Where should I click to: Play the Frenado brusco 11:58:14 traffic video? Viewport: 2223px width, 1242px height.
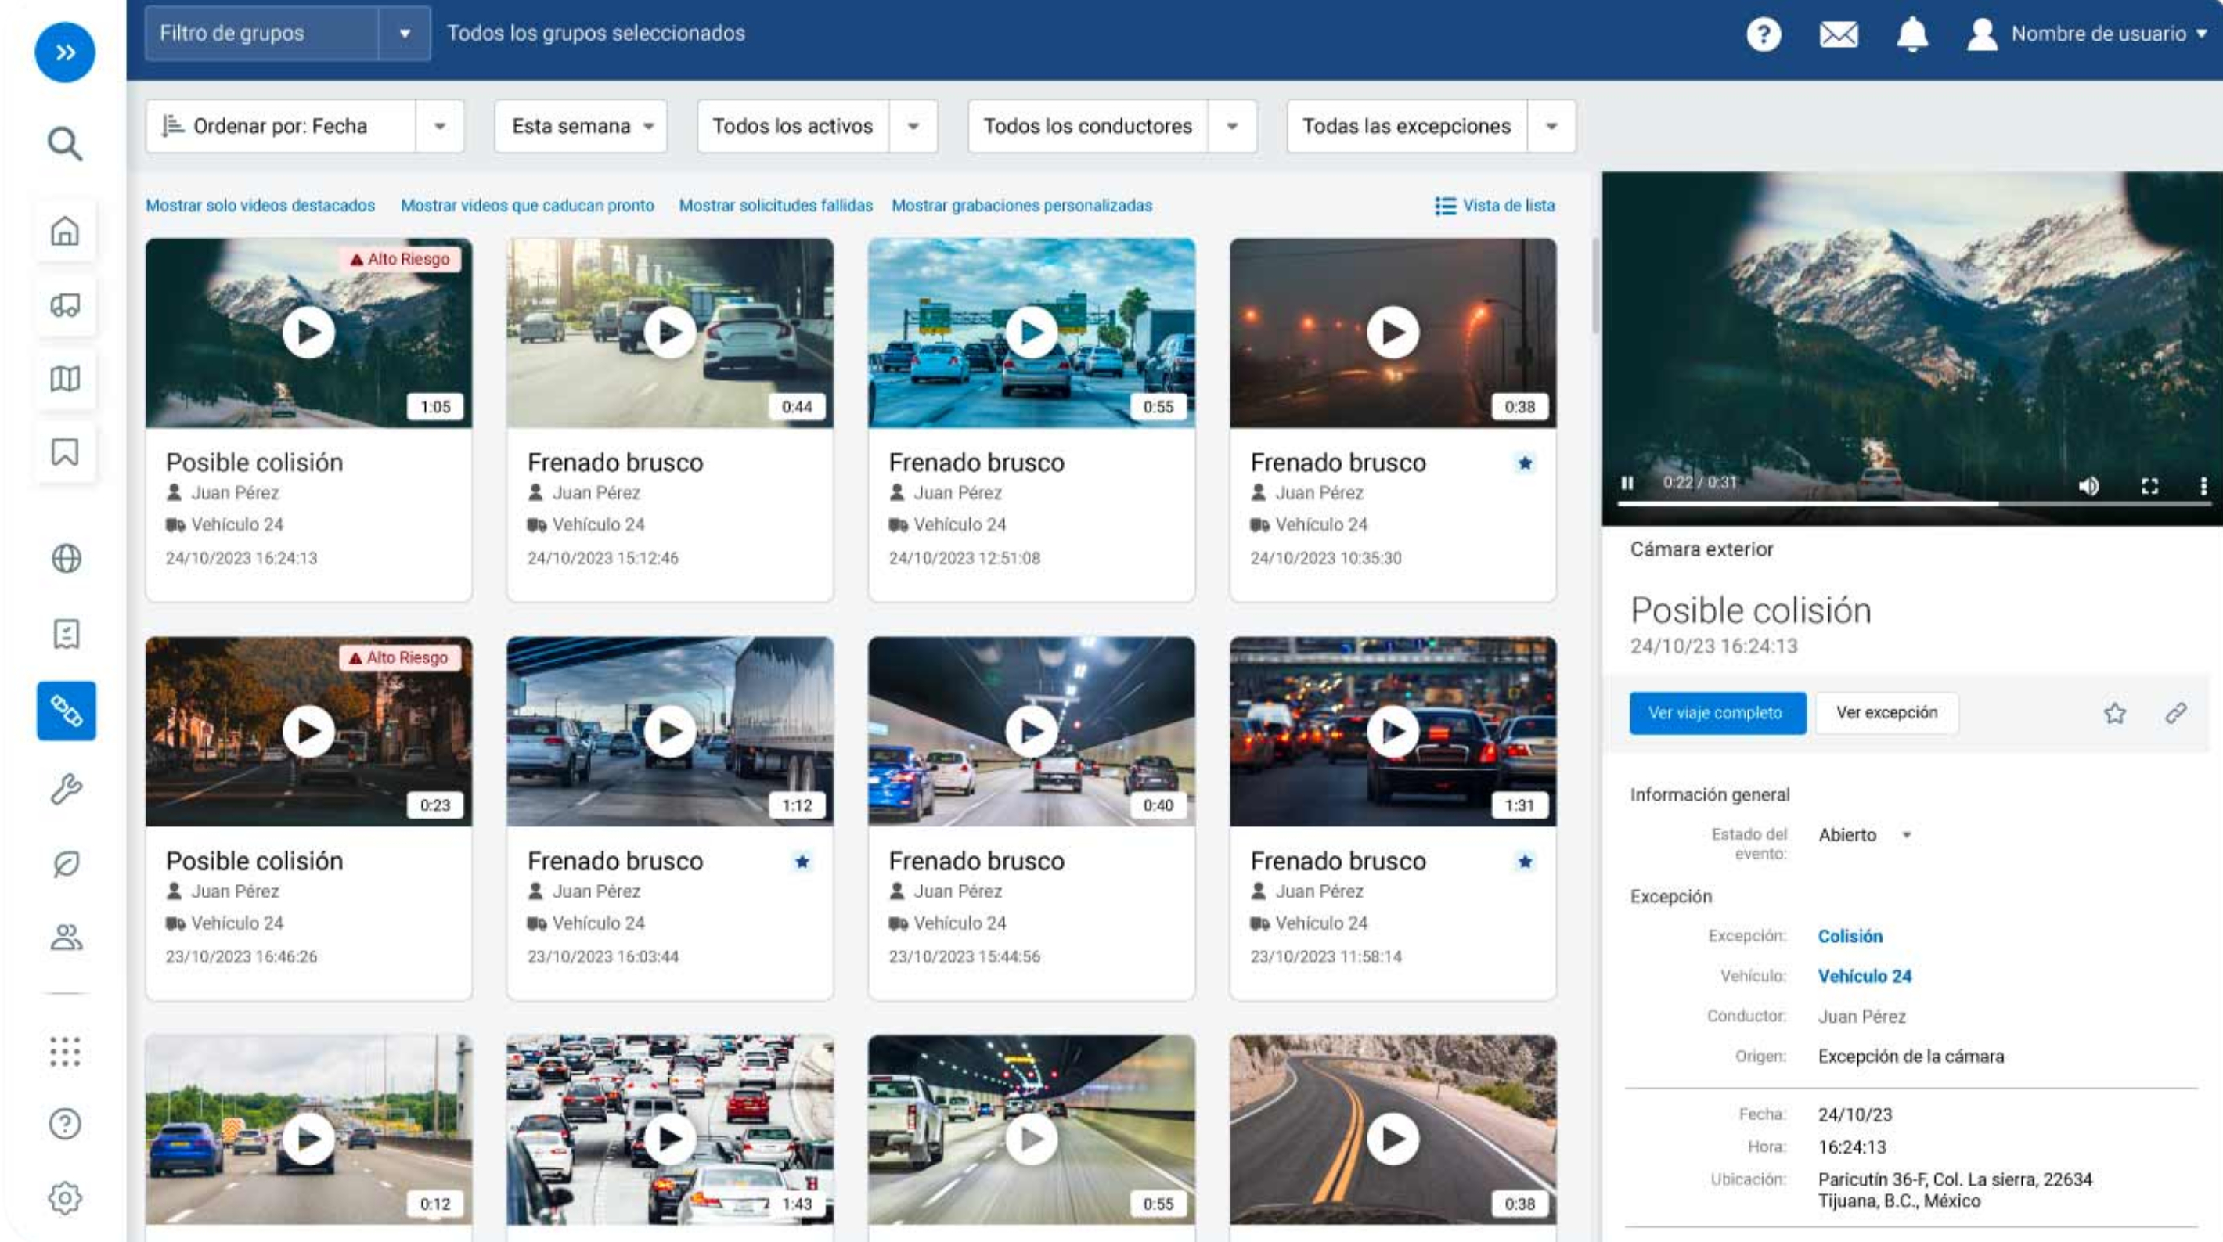pos(1394,731)
